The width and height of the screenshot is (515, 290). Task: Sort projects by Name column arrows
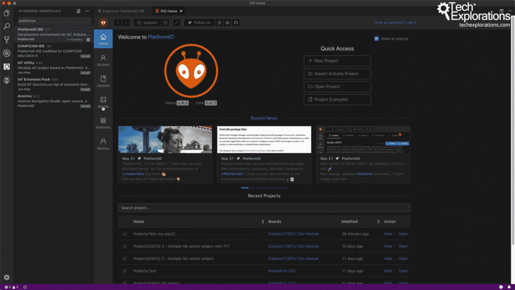(263, 222)
